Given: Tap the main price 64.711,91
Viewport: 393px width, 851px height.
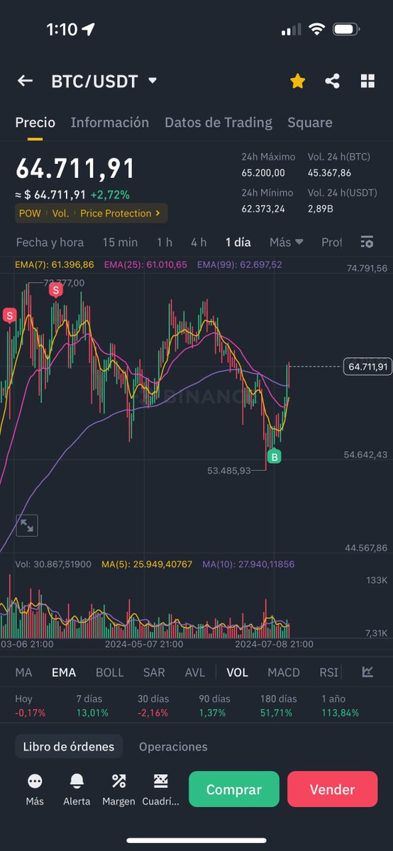Looking at the screenshot, I should click(75, 169).
